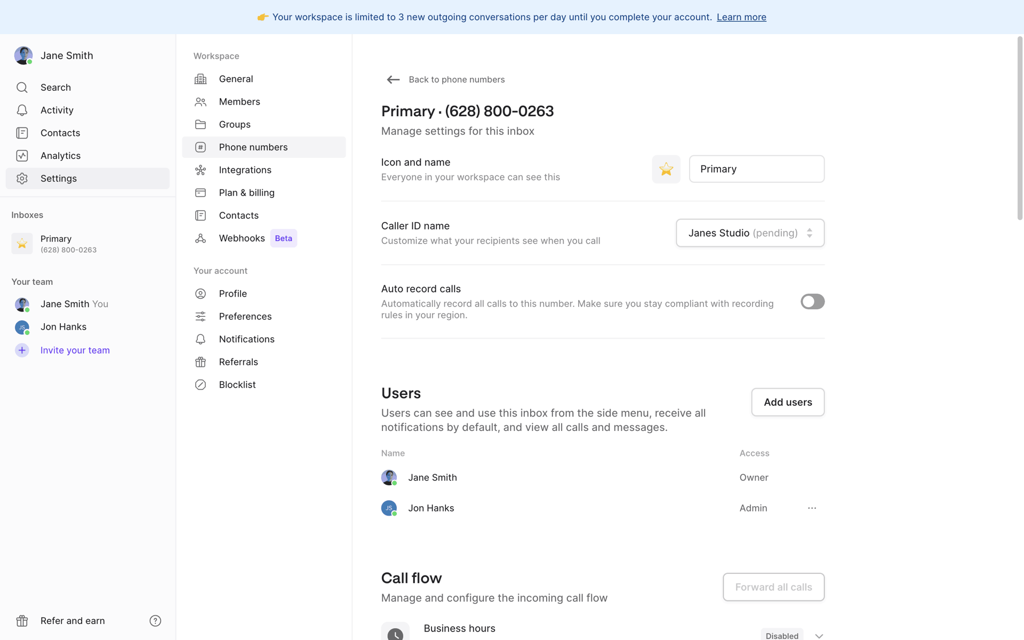Click the inbox name field containing Primary

point(756,169)
